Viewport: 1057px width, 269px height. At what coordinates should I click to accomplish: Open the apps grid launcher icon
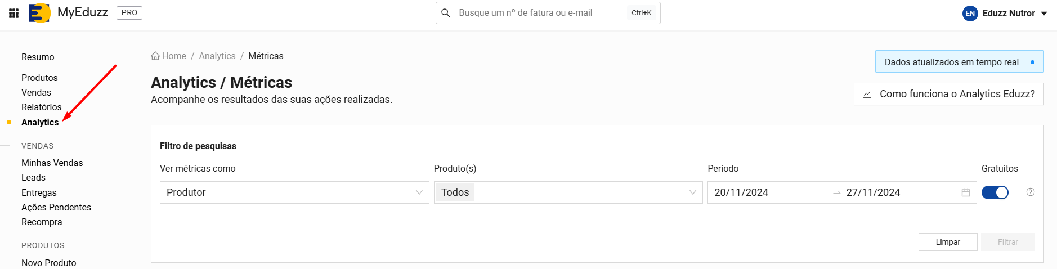14,13
